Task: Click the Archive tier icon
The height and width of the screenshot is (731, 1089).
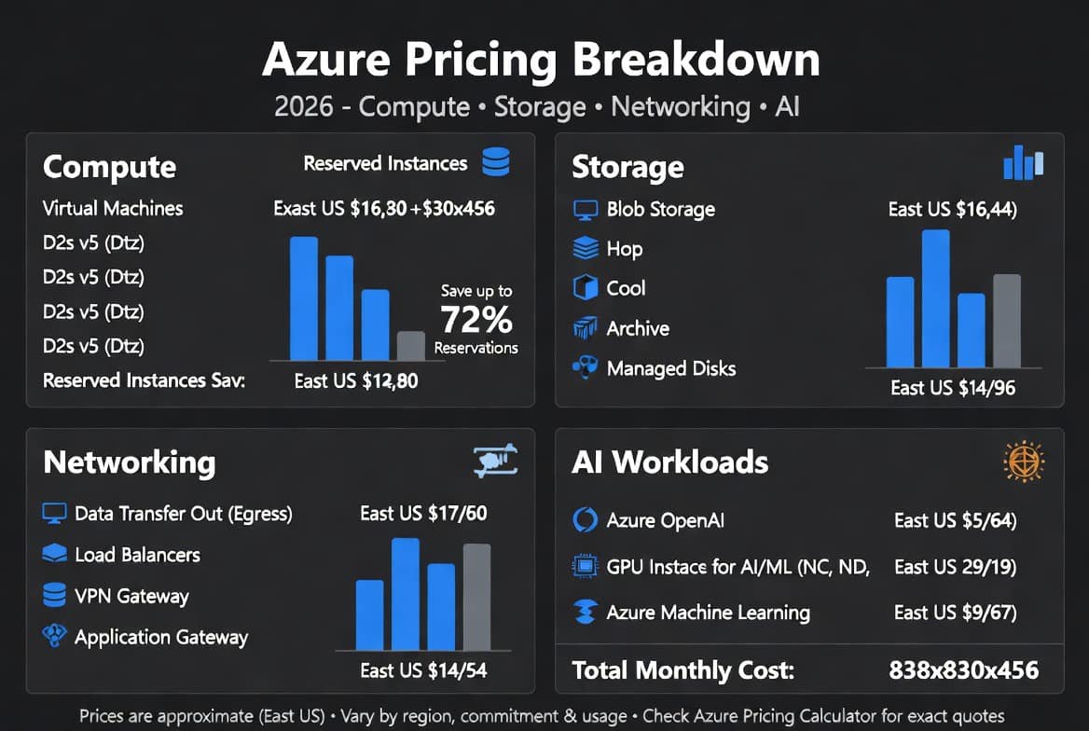Action: [x=586, y=327]
